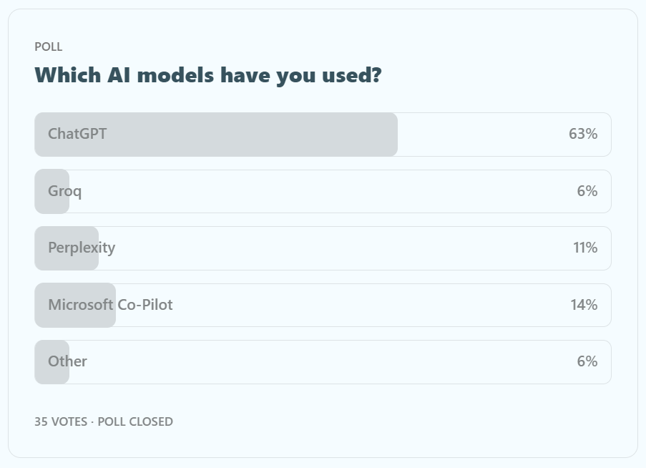646x468 pixels.
Task: Click the 11% Perplexity percentage
Action: [584, 248]
